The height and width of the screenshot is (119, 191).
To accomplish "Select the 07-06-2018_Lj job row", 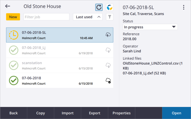I will 60,50.
